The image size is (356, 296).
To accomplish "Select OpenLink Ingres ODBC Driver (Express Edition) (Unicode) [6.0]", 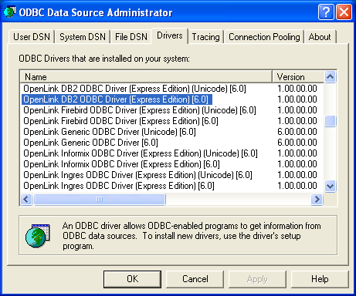I will (x=137, y=175).
